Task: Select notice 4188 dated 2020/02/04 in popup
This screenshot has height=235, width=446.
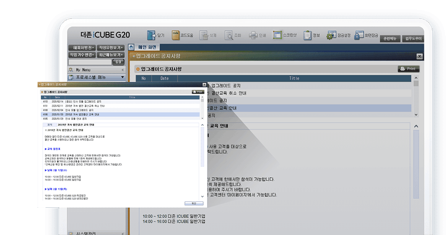Action: (120, 110)
